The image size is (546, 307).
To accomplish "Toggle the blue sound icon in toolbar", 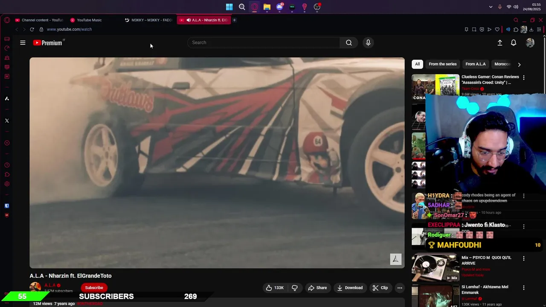I will click(508, 29).
